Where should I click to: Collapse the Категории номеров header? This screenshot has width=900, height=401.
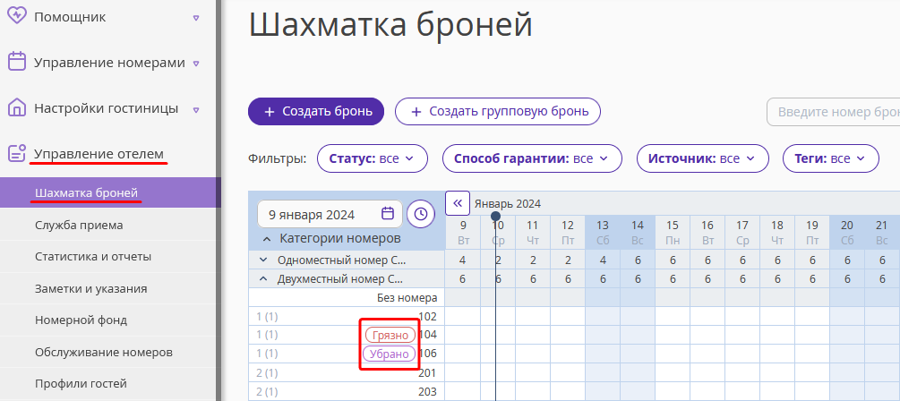click(267, 239)
